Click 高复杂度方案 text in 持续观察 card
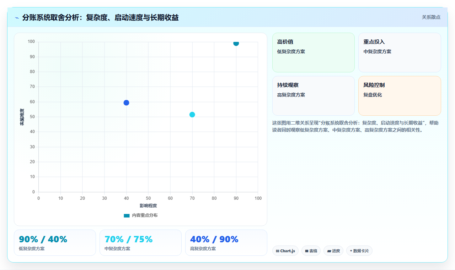This screenshot has height=270, width=455. click(x=291, y=95)
